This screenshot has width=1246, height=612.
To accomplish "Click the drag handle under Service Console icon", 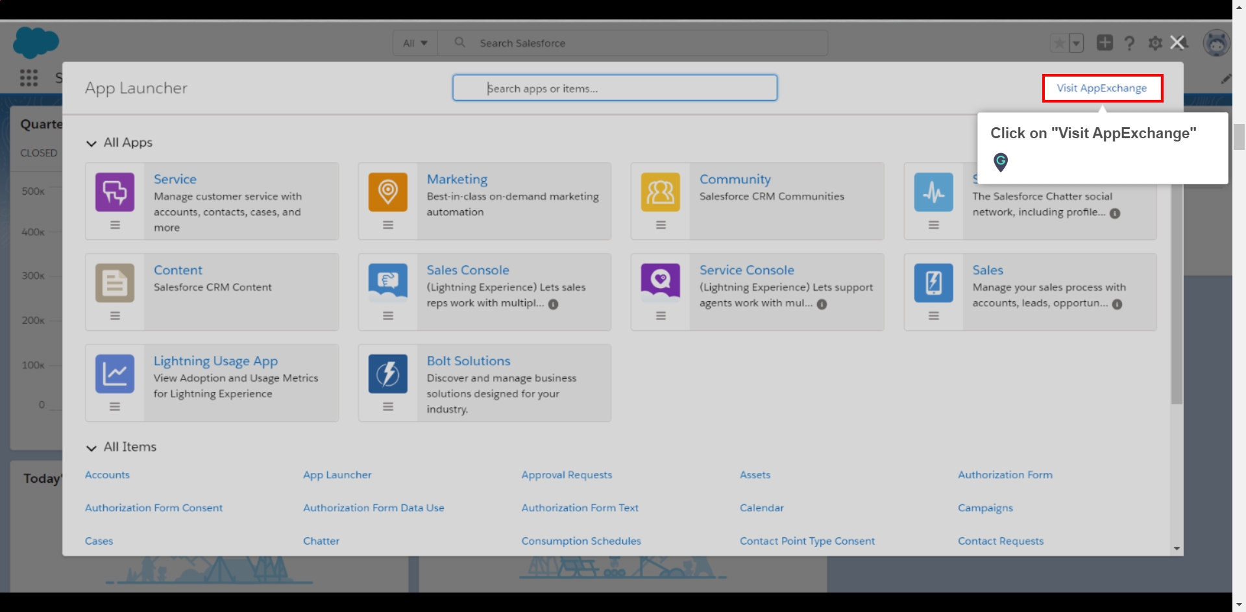I will click(x=661, y=316).
